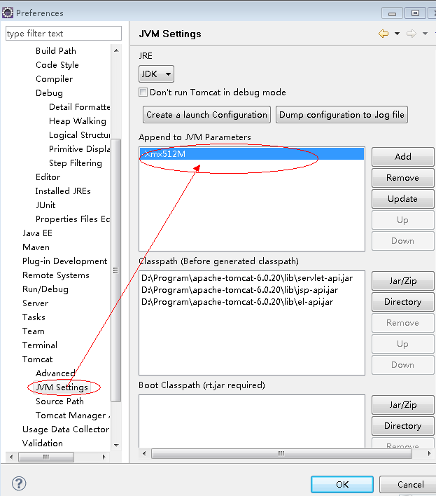Click Directory button for Classpath section
The image size is (436, 496).
pos(403,302)
